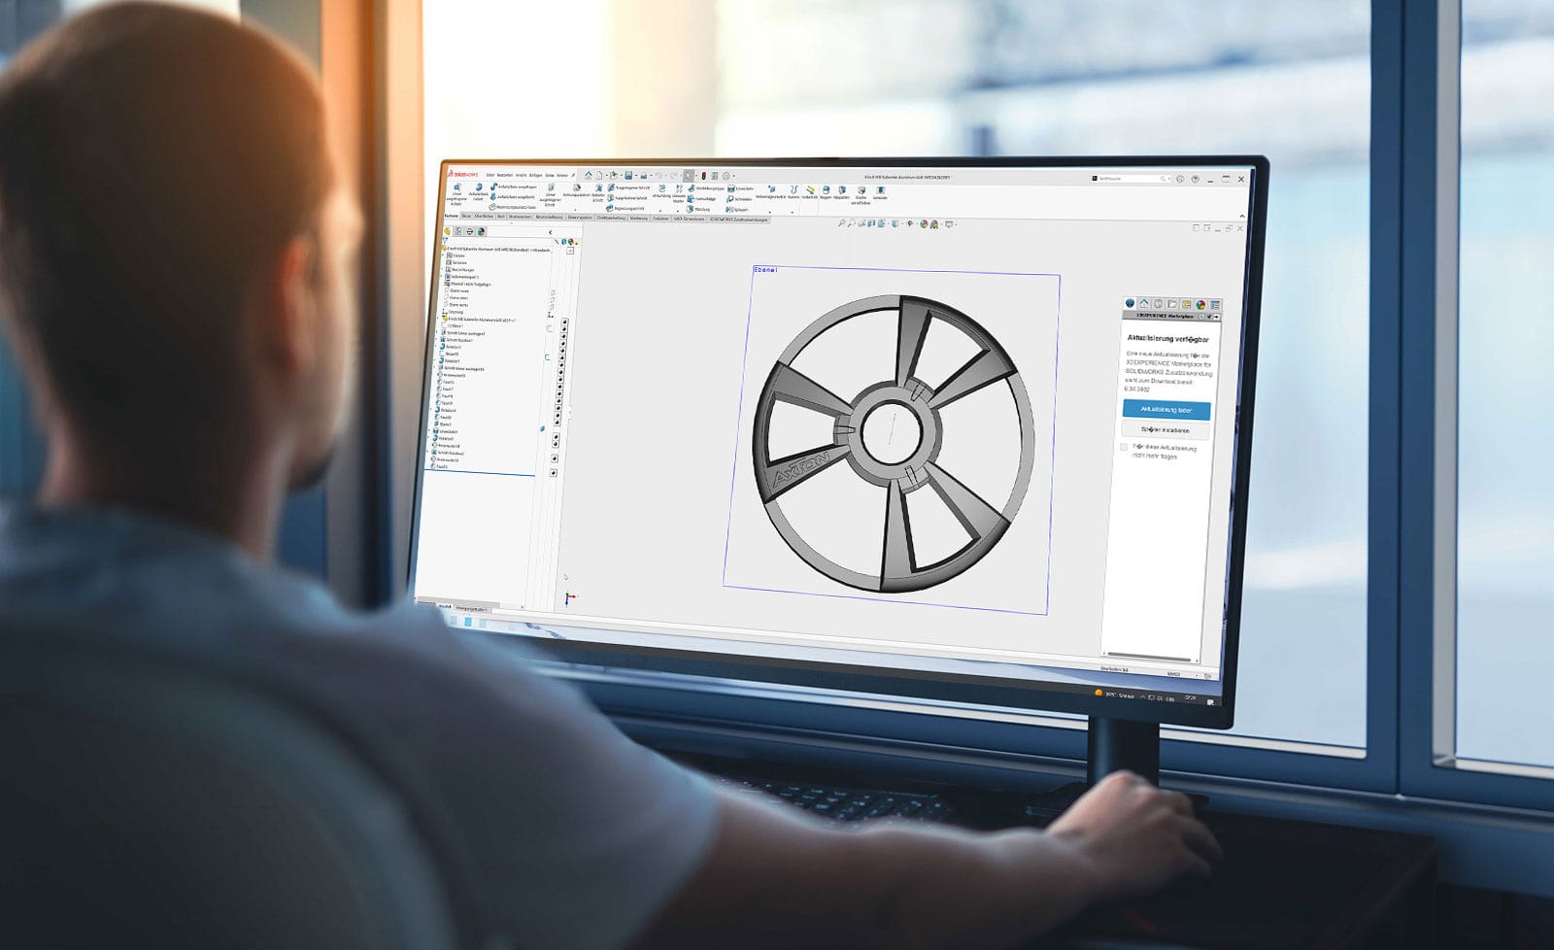The height and width of the screenshot is (950, 1554).
Task: Collapse the ribbon with the chevron
Action: tap(1241, 216)
